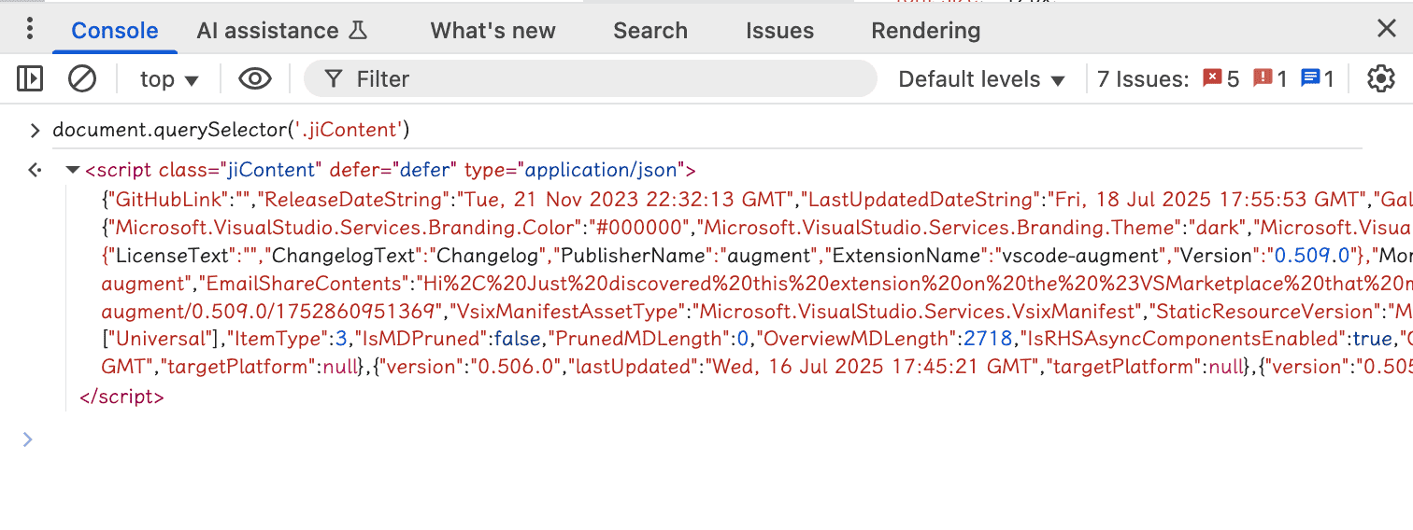The image size is (1413, 530).
Task: Select the opening script tag line
Action: 391,171
